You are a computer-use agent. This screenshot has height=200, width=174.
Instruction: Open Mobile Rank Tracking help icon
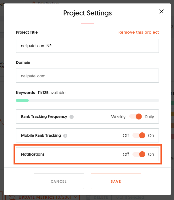[x=65, y=136]
